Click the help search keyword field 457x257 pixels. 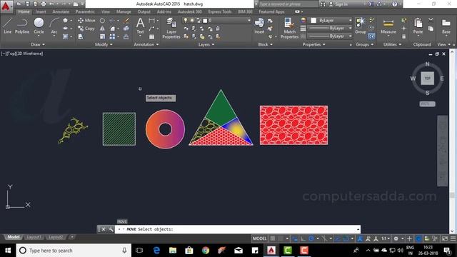point(288,4)
